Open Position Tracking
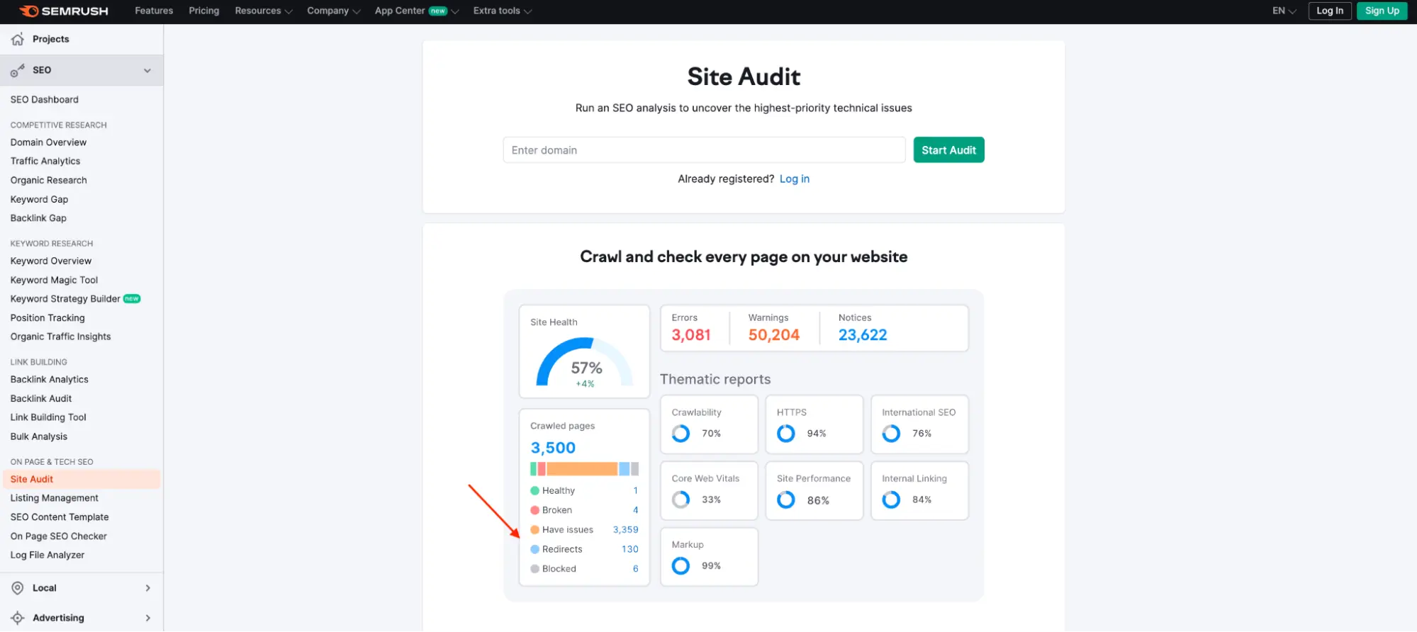 (x=47, y=318)
